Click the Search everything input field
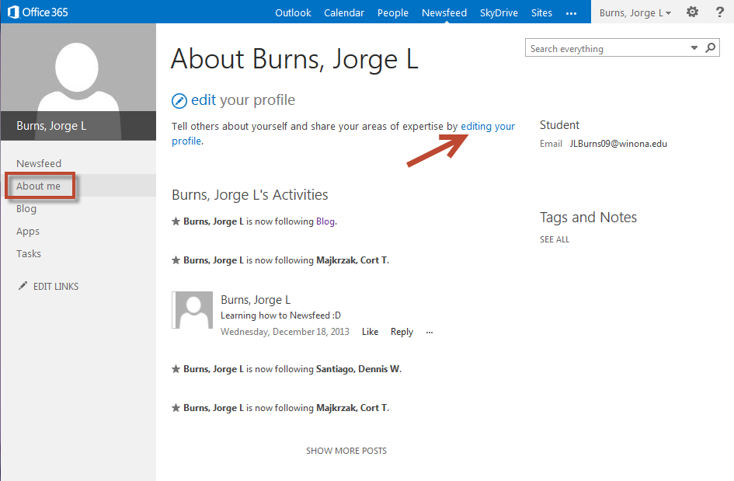 tap(607, 48)
